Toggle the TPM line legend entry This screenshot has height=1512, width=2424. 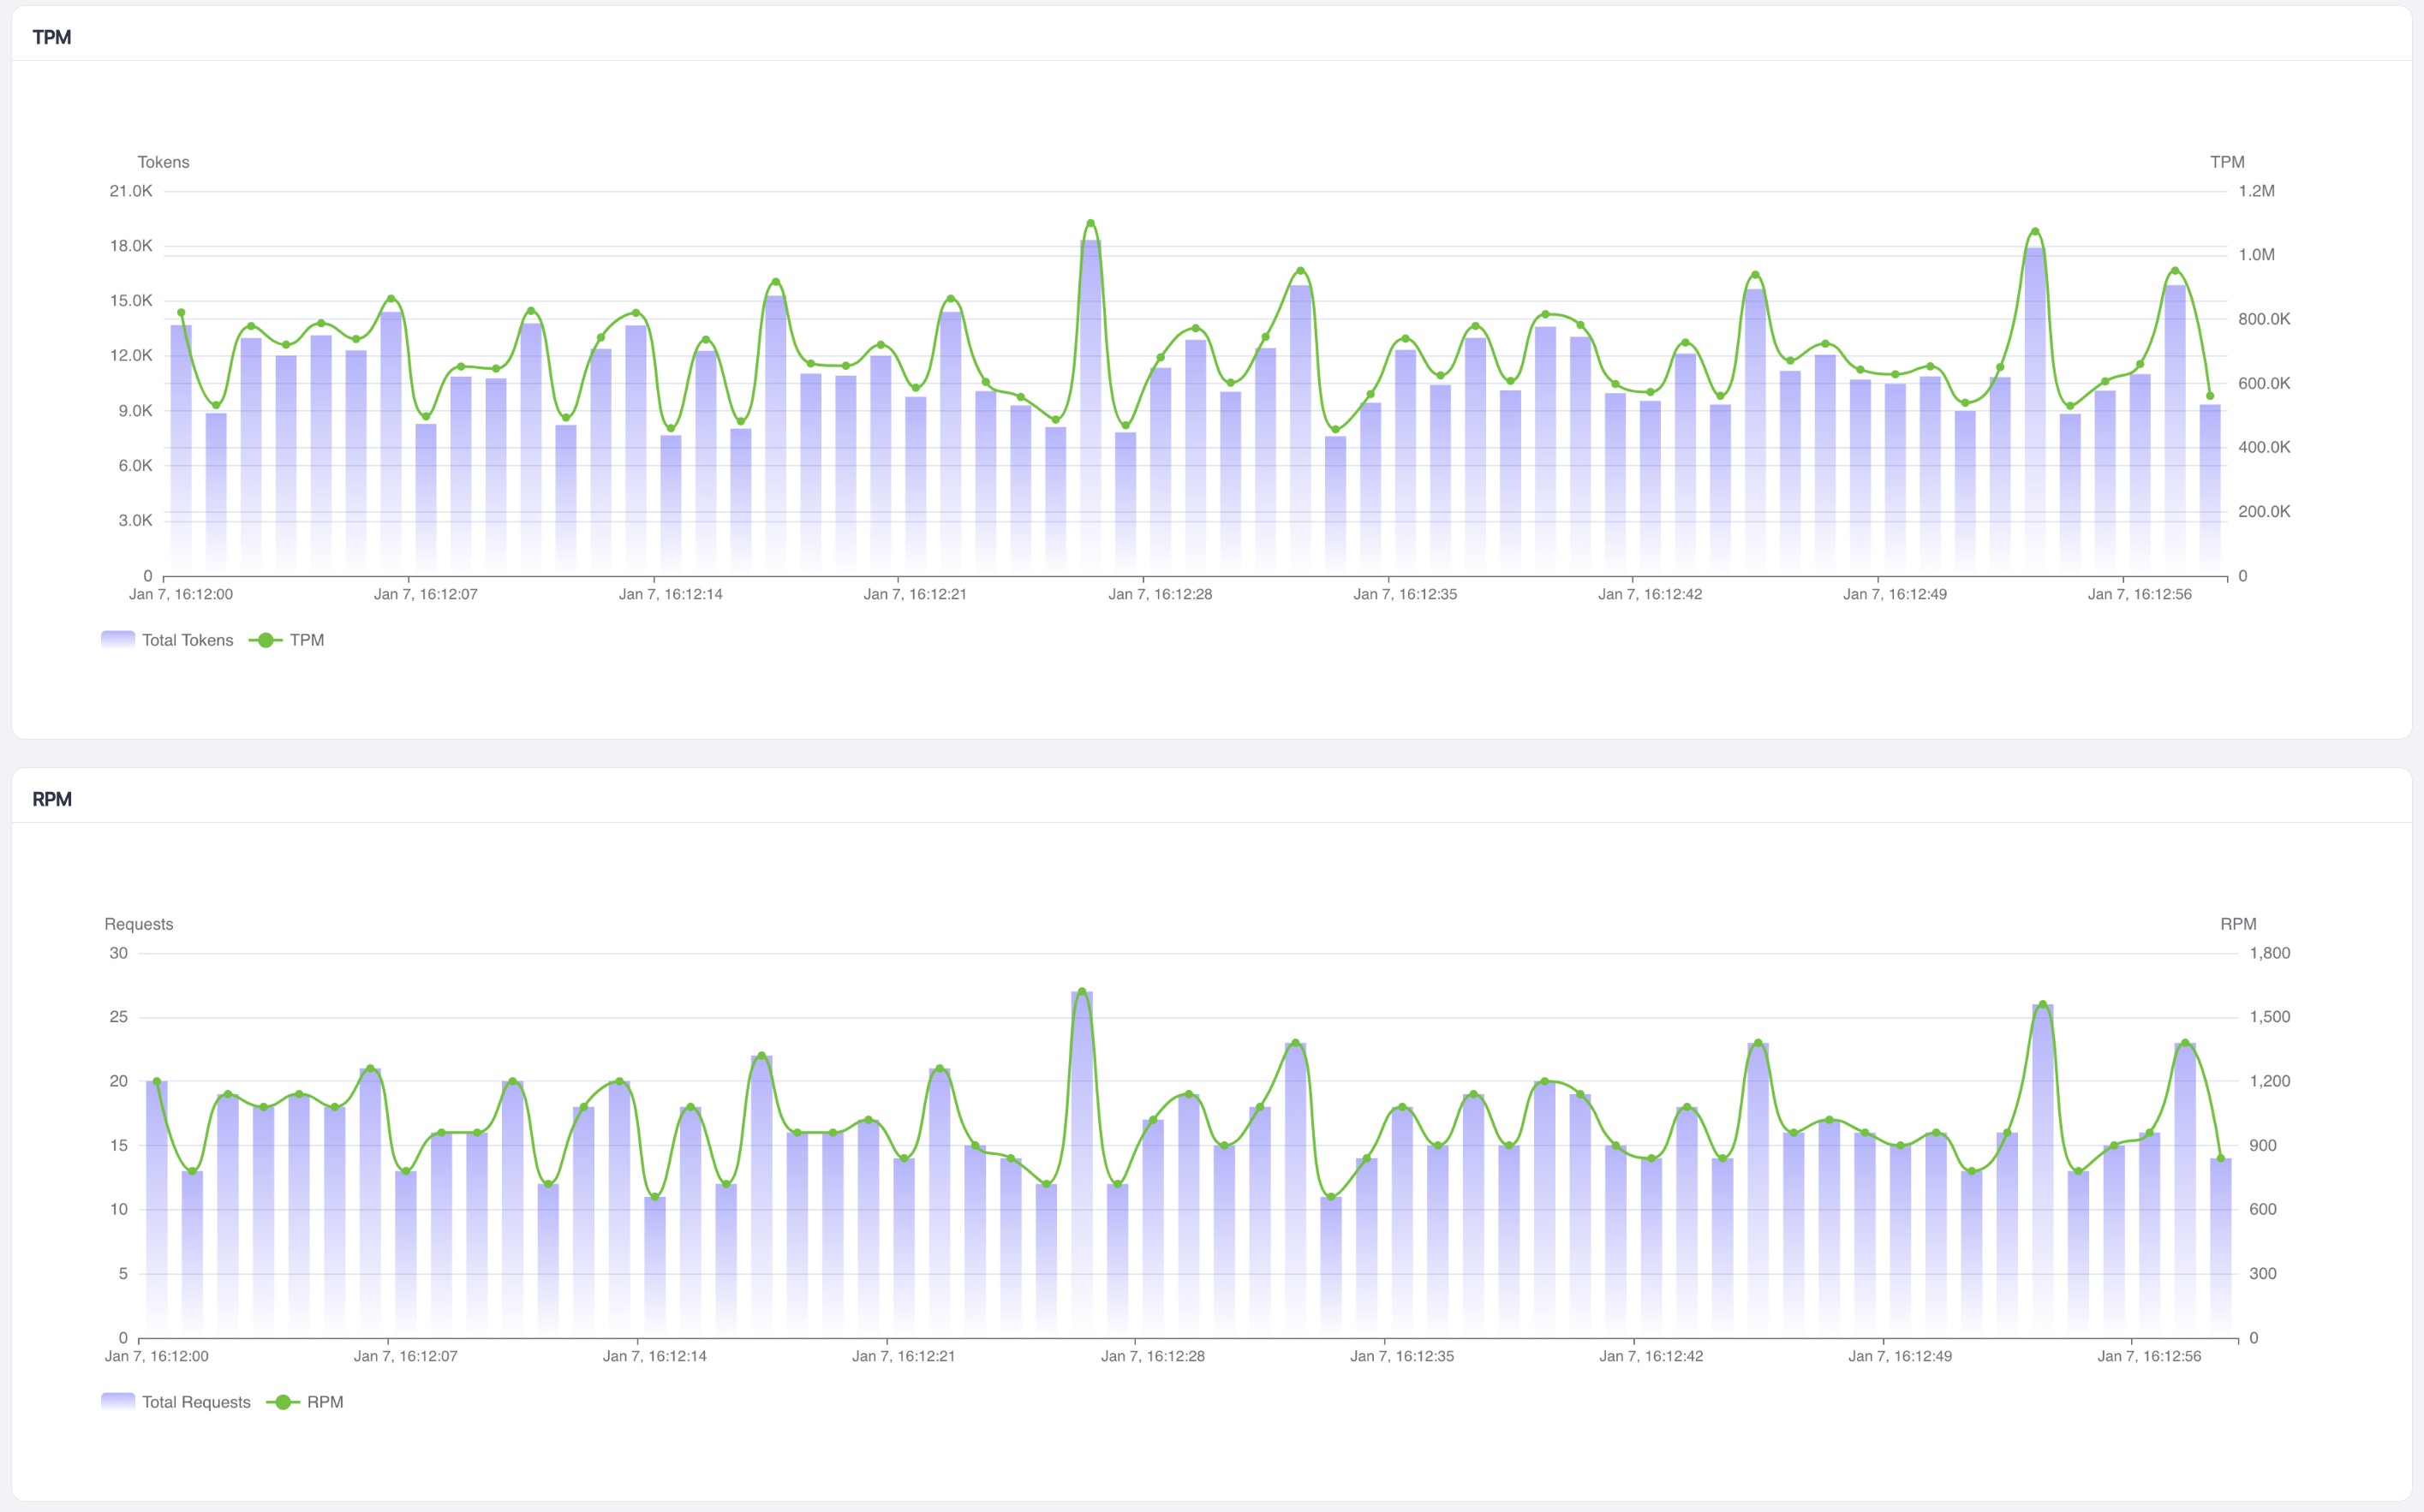[306, 640]
